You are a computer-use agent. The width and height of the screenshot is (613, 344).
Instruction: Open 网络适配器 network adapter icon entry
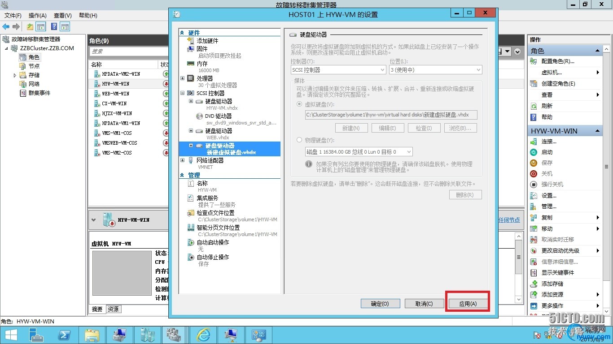191,160
